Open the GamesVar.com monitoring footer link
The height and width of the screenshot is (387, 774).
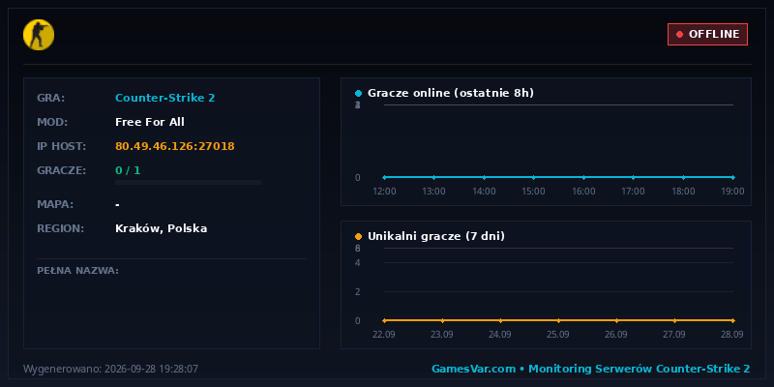pos(591,369)
